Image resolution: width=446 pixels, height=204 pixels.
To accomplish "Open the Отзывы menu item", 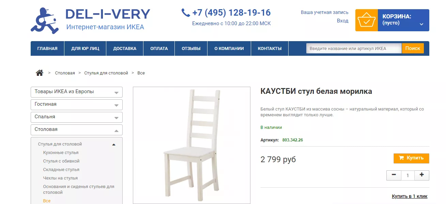I will pyautogui.click(x=191, y=48).
